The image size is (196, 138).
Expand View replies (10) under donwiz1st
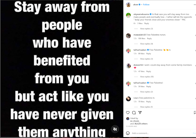coord(147,77)
